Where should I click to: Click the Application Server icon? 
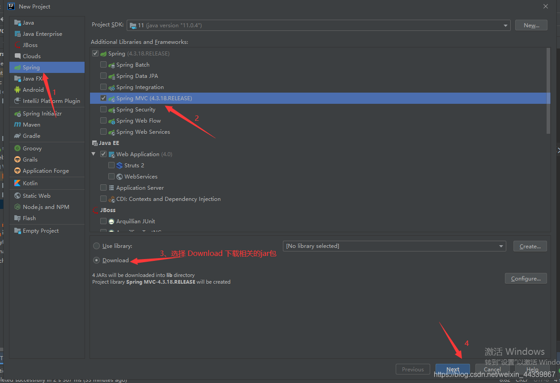(111, 188)
